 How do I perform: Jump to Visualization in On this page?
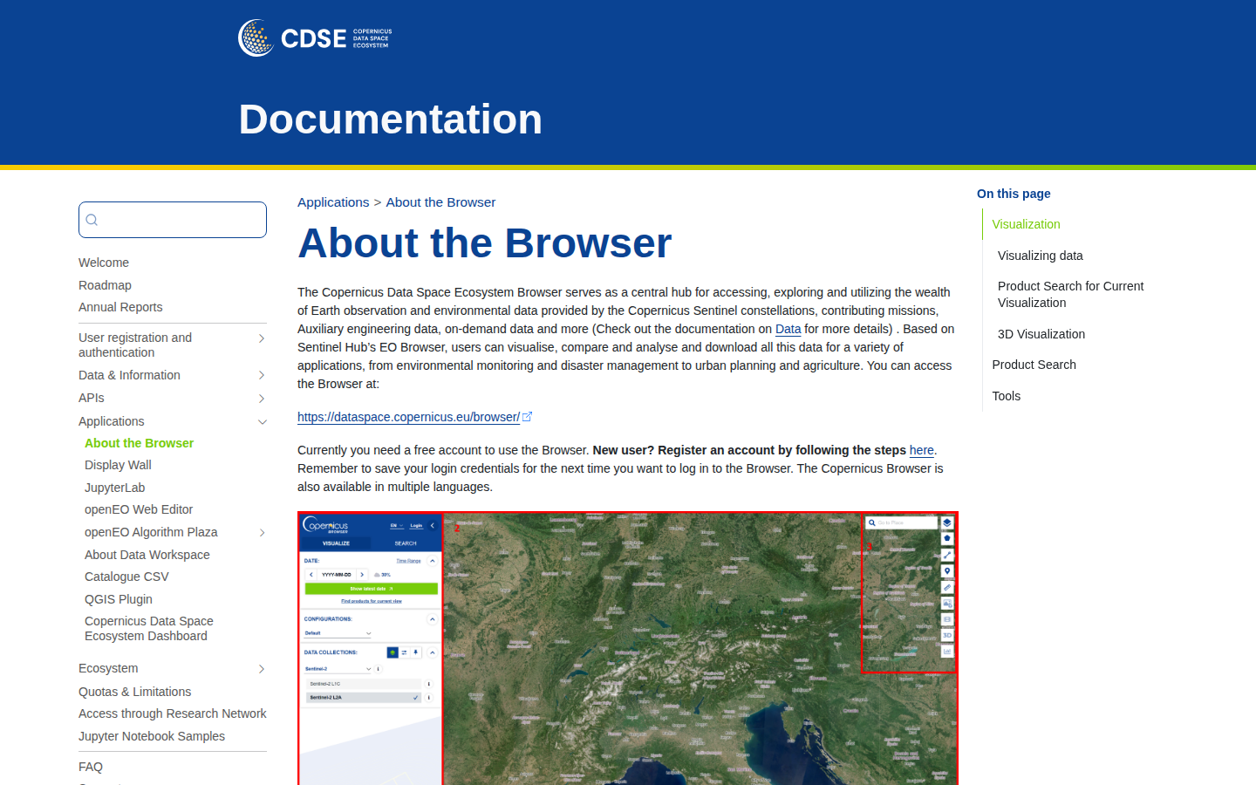1026,224
